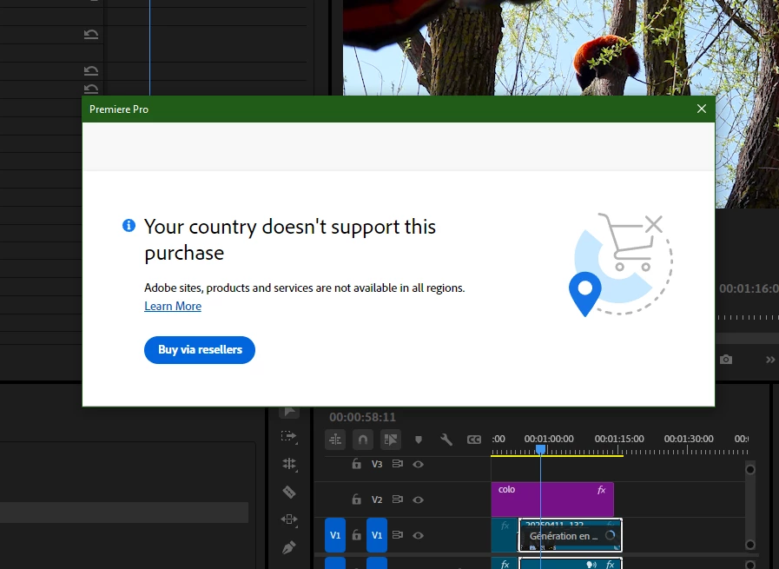Click the V3 track label
Image resolution: width=779 pixels, height=569 pixels.
[x=377, y=464]
